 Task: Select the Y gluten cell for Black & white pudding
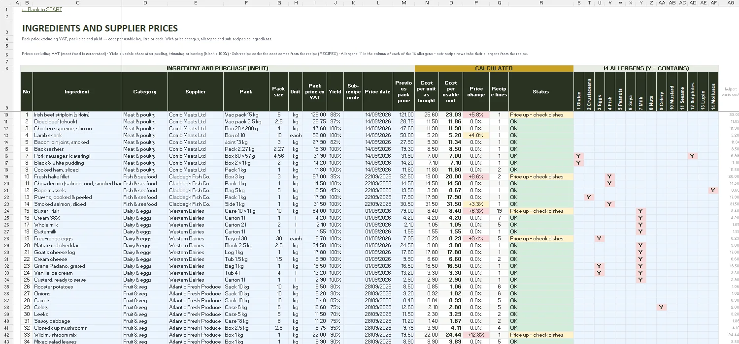tap(579, 163)
